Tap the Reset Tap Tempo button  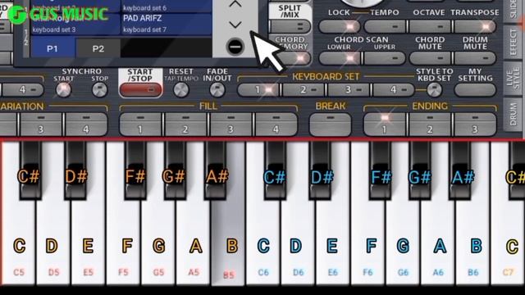point(181,89)
